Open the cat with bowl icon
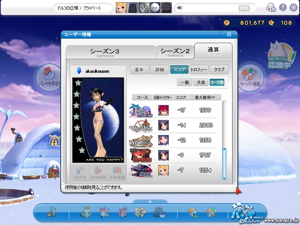 159,212
